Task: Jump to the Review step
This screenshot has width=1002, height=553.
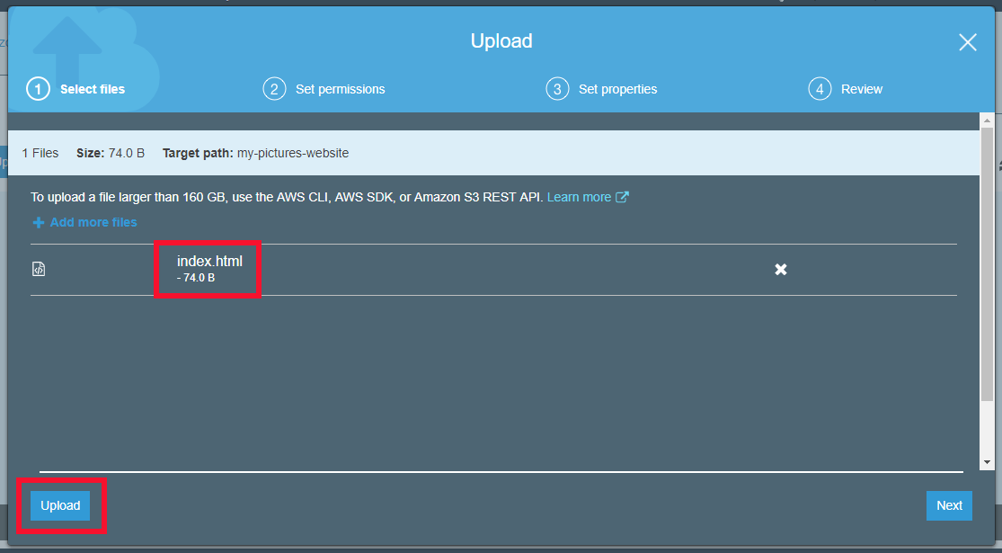Action: [864, 88]
